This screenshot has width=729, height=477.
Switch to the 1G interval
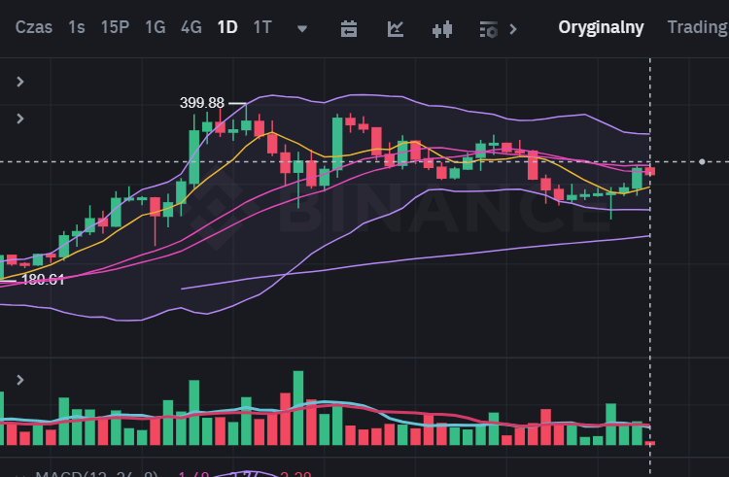click(x=155, y=27)
